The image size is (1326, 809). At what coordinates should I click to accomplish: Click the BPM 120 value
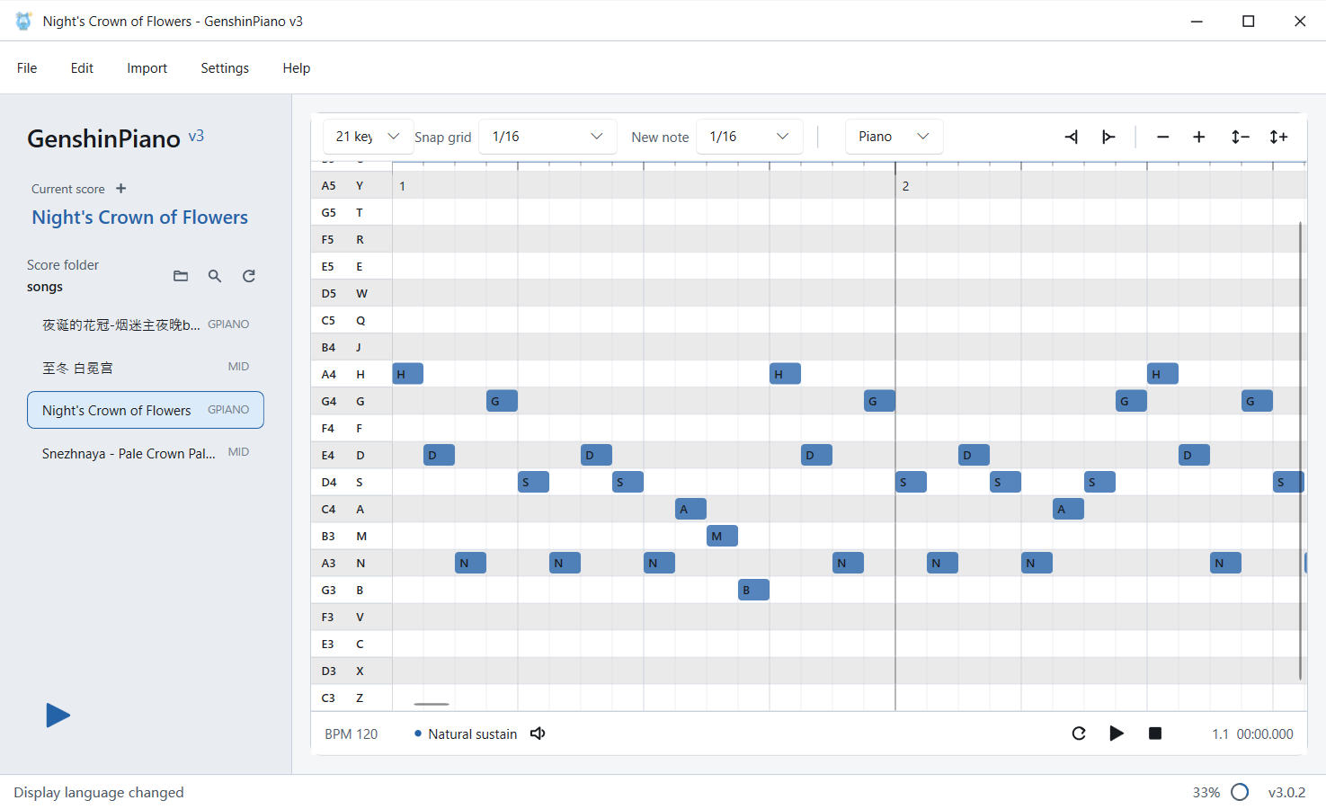[352, 734]
